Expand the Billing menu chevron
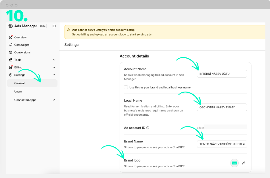This screenshot has height=178, width=270. [x=54, y=67]
